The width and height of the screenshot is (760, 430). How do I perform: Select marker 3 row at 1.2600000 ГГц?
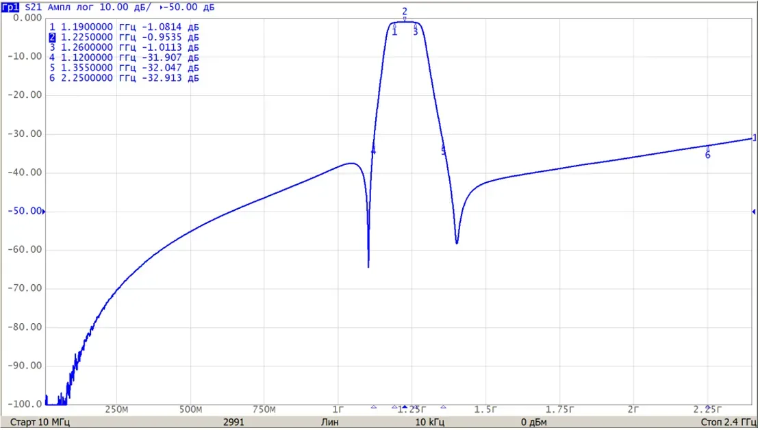(124, 47)
